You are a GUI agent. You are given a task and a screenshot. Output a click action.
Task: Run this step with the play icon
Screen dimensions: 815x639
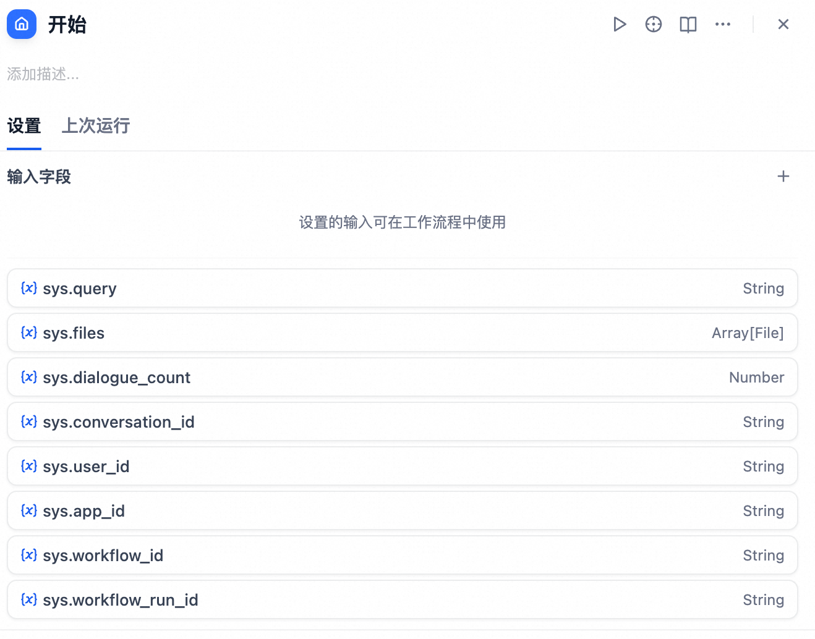click(x=619, y=24)
